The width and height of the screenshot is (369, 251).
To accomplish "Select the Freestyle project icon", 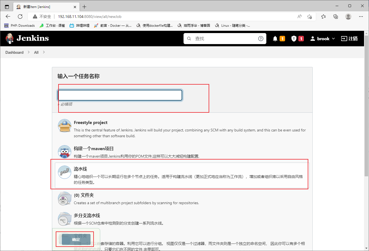I will pyautogui.click(x=65, y=126).
